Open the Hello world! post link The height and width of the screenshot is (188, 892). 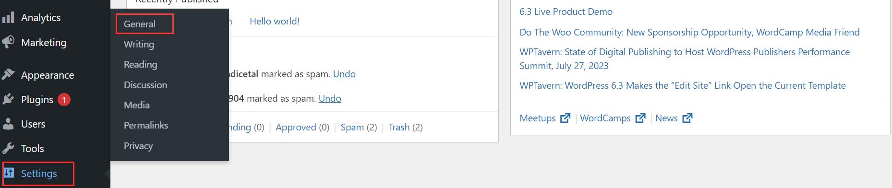275,21
